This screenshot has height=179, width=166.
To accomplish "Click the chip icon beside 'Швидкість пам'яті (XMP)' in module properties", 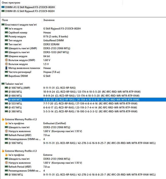I will (6, 48).
